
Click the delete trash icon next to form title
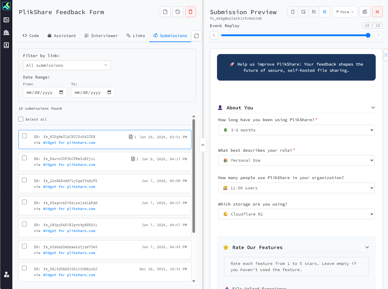[x=190, y=12]
